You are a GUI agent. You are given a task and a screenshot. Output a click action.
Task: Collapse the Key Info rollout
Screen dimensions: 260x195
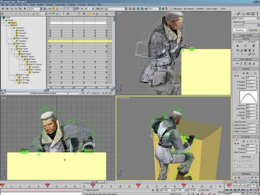coord(246,68)
